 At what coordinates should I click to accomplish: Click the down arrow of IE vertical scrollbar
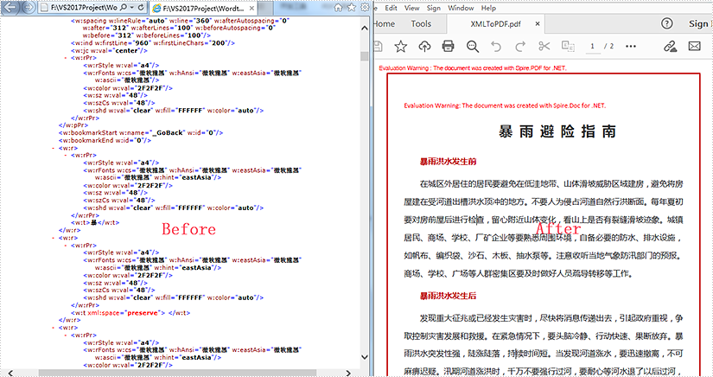pos(364,357)
